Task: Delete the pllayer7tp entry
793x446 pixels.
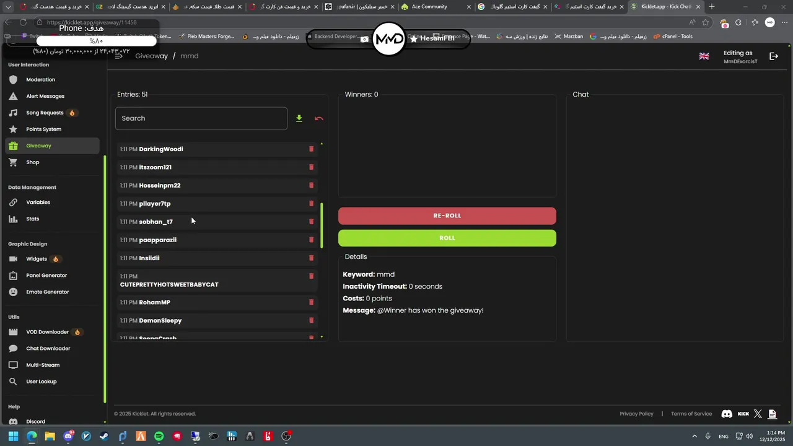Action: pos(311,203)
